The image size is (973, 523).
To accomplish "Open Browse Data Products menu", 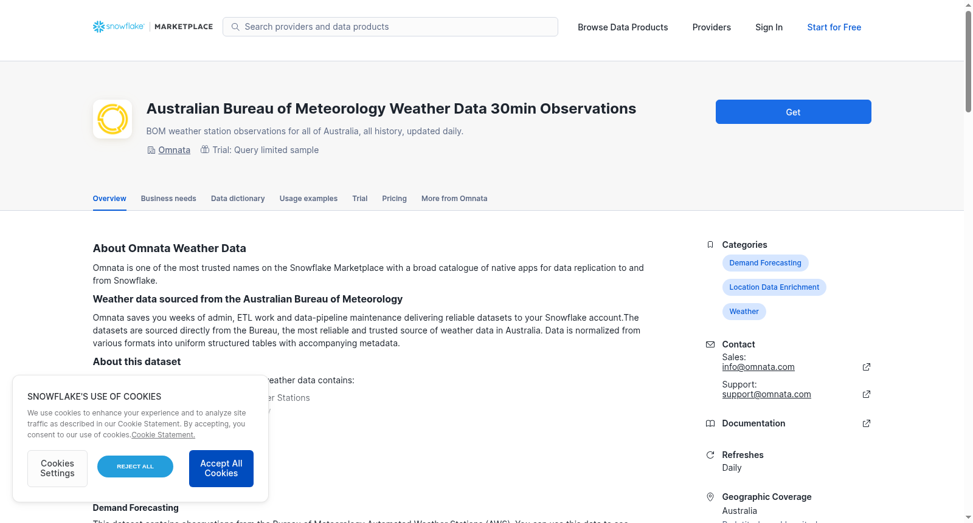I will point(623,27).
